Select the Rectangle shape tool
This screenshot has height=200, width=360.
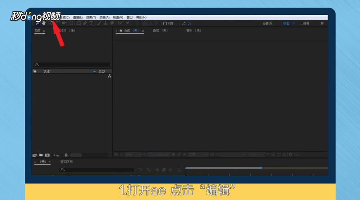point(78,23)
